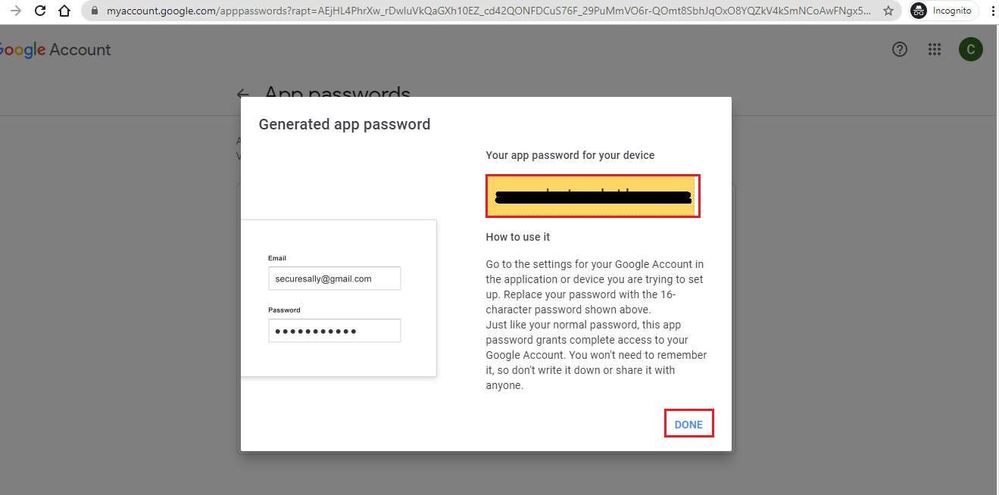Go to the browser home page
Image resolution: width=999 pixels, height=495 pixels.
[x=65, y=11]
